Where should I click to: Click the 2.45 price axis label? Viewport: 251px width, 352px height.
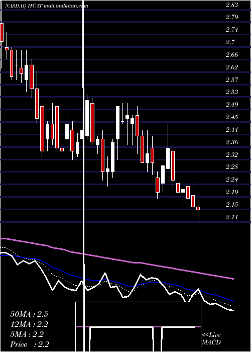231,117
